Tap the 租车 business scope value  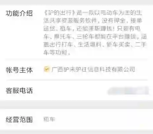[49, 119]
